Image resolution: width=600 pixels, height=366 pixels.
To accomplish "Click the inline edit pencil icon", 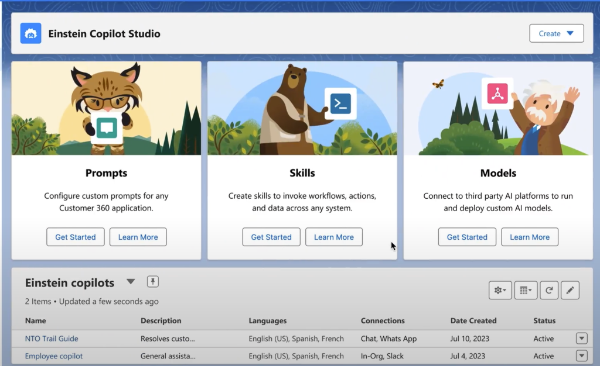I will click(570, 290).
